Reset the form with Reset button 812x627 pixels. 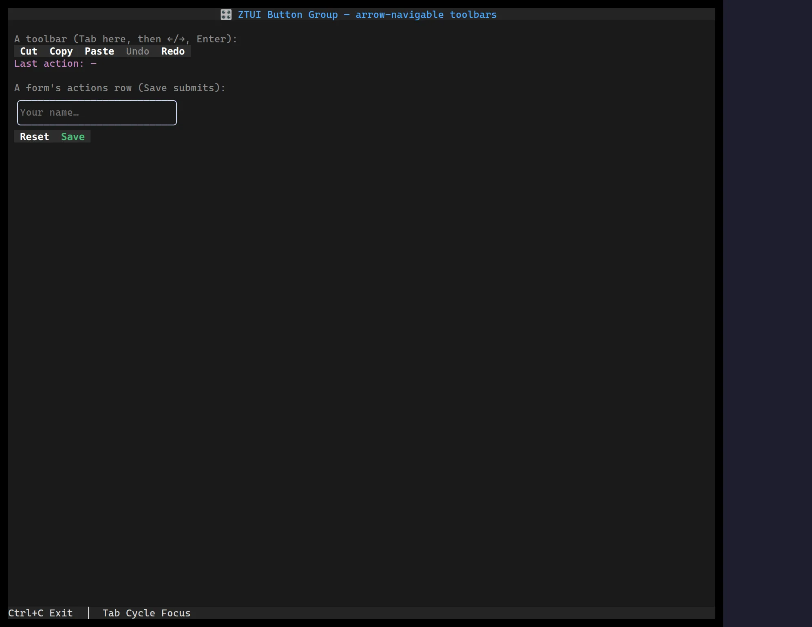tap(35, 137)
